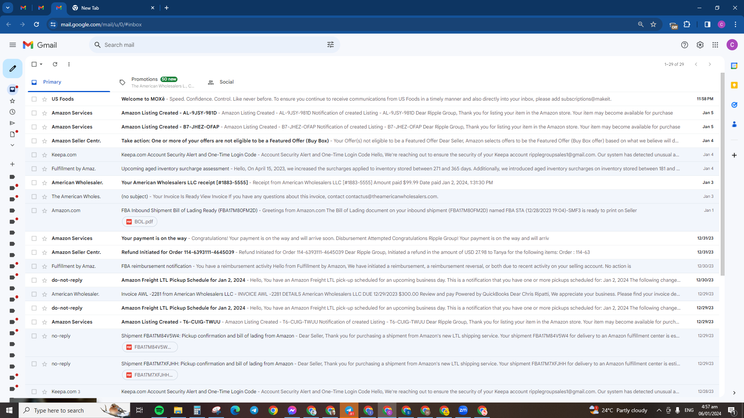Open the More actions three-dot menu
Image resolution: width=744 pixels, height=418 pixels.
(x=69, y=64)
